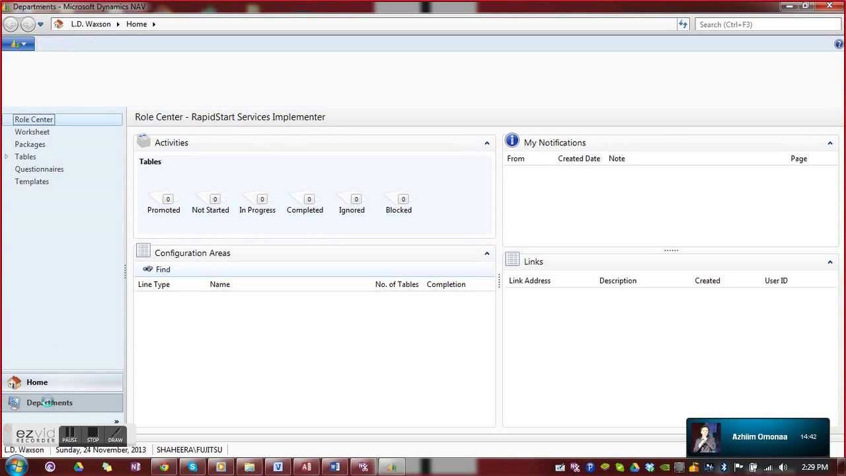Click the home icon in the address bar
The height and width of the screenshot is (476, 846).
[x=59, y=24]
